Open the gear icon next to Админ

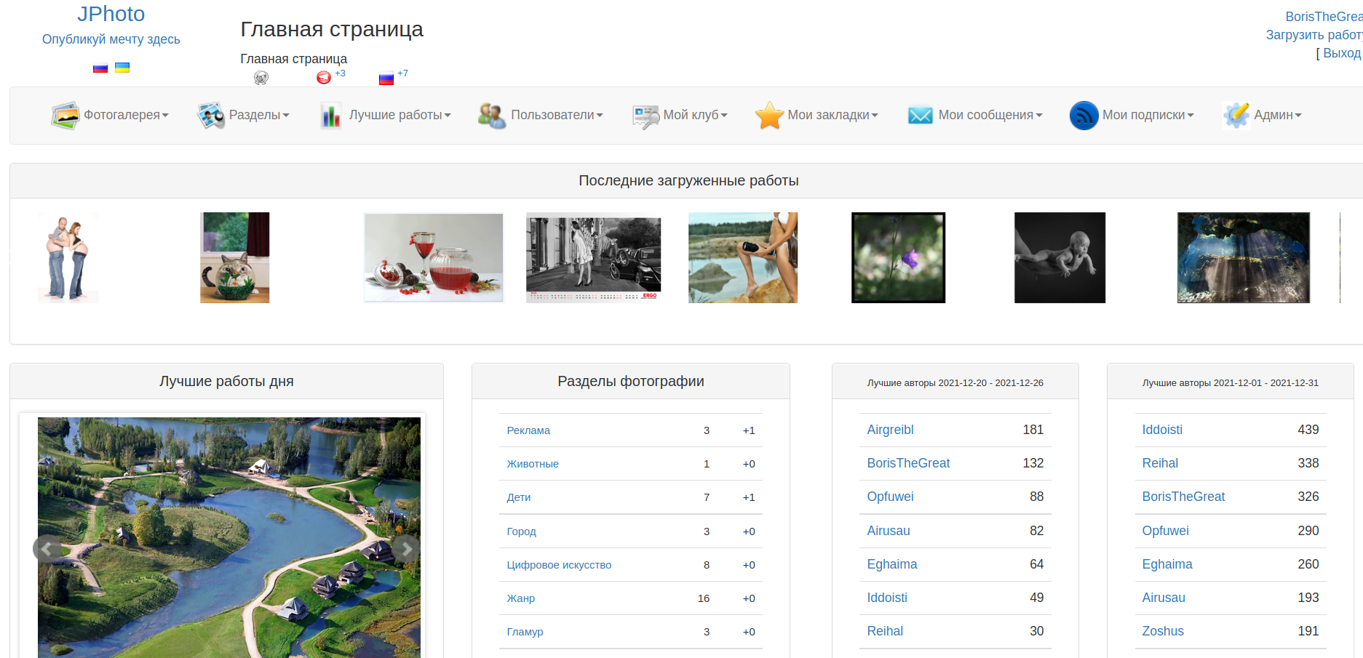pos(1235,115)
